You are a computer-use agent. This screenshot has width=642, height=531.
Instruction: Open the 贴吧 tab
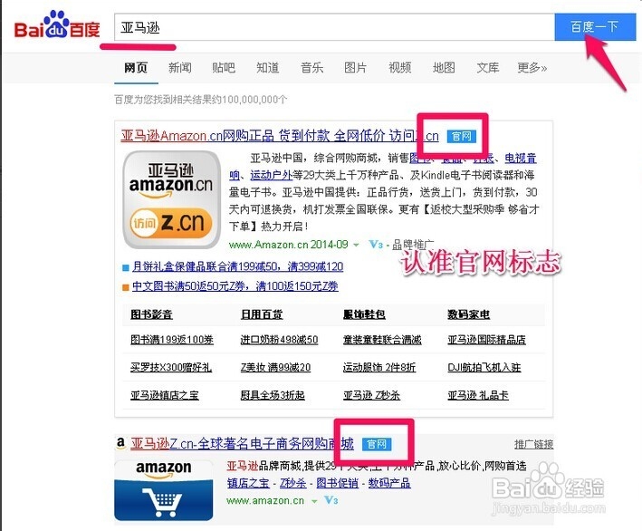point(224,68)
